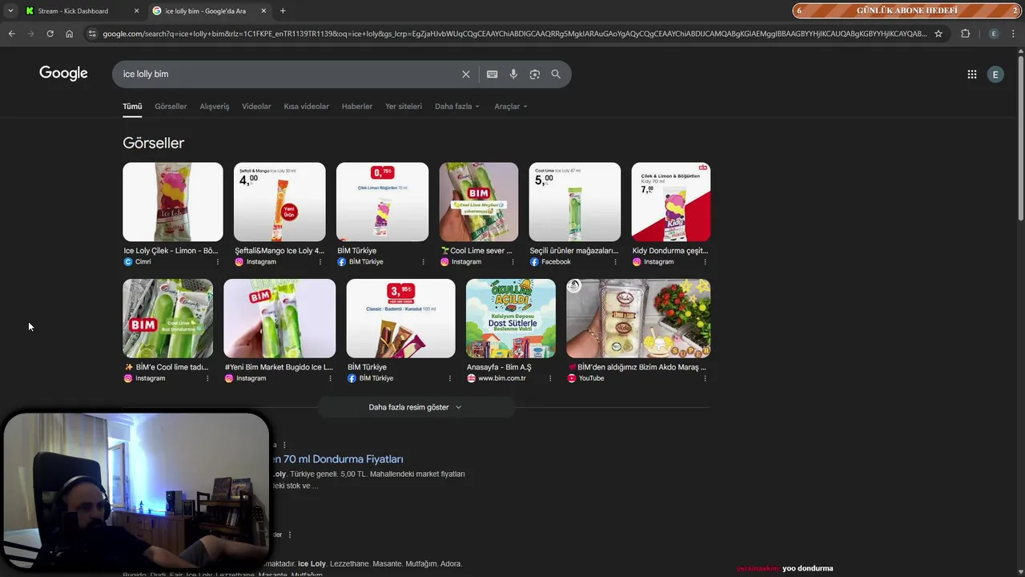The width and height of the screenshot is (1025, 577).
Task: Open options for BİM'den aldığımız YouTube result
Action: coord(705,378)
